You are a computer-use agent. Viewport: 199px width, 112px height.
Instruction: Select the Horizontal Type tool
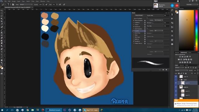(x=2, y=52)
